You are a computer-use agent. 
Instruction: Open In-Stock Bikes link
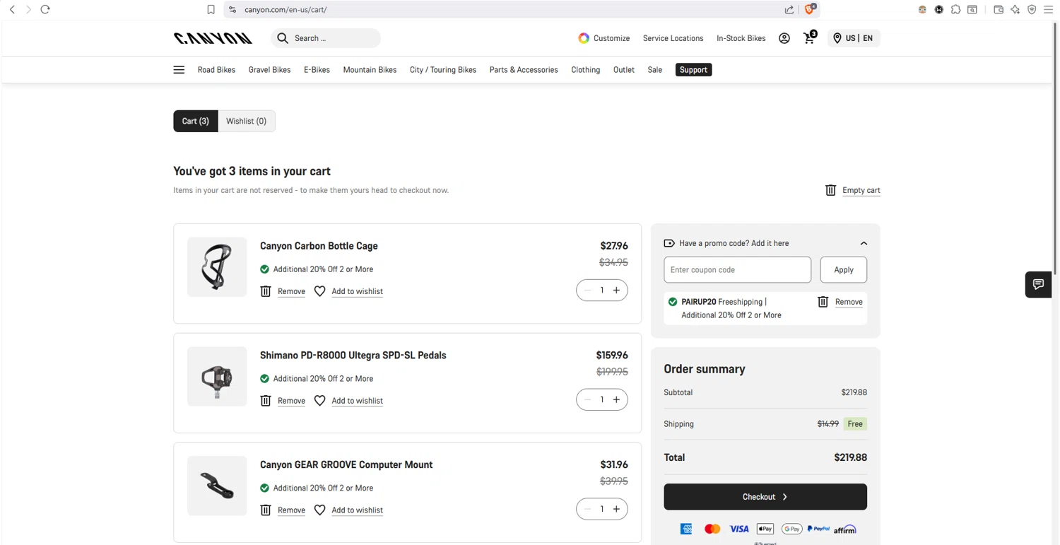(741, 38)
